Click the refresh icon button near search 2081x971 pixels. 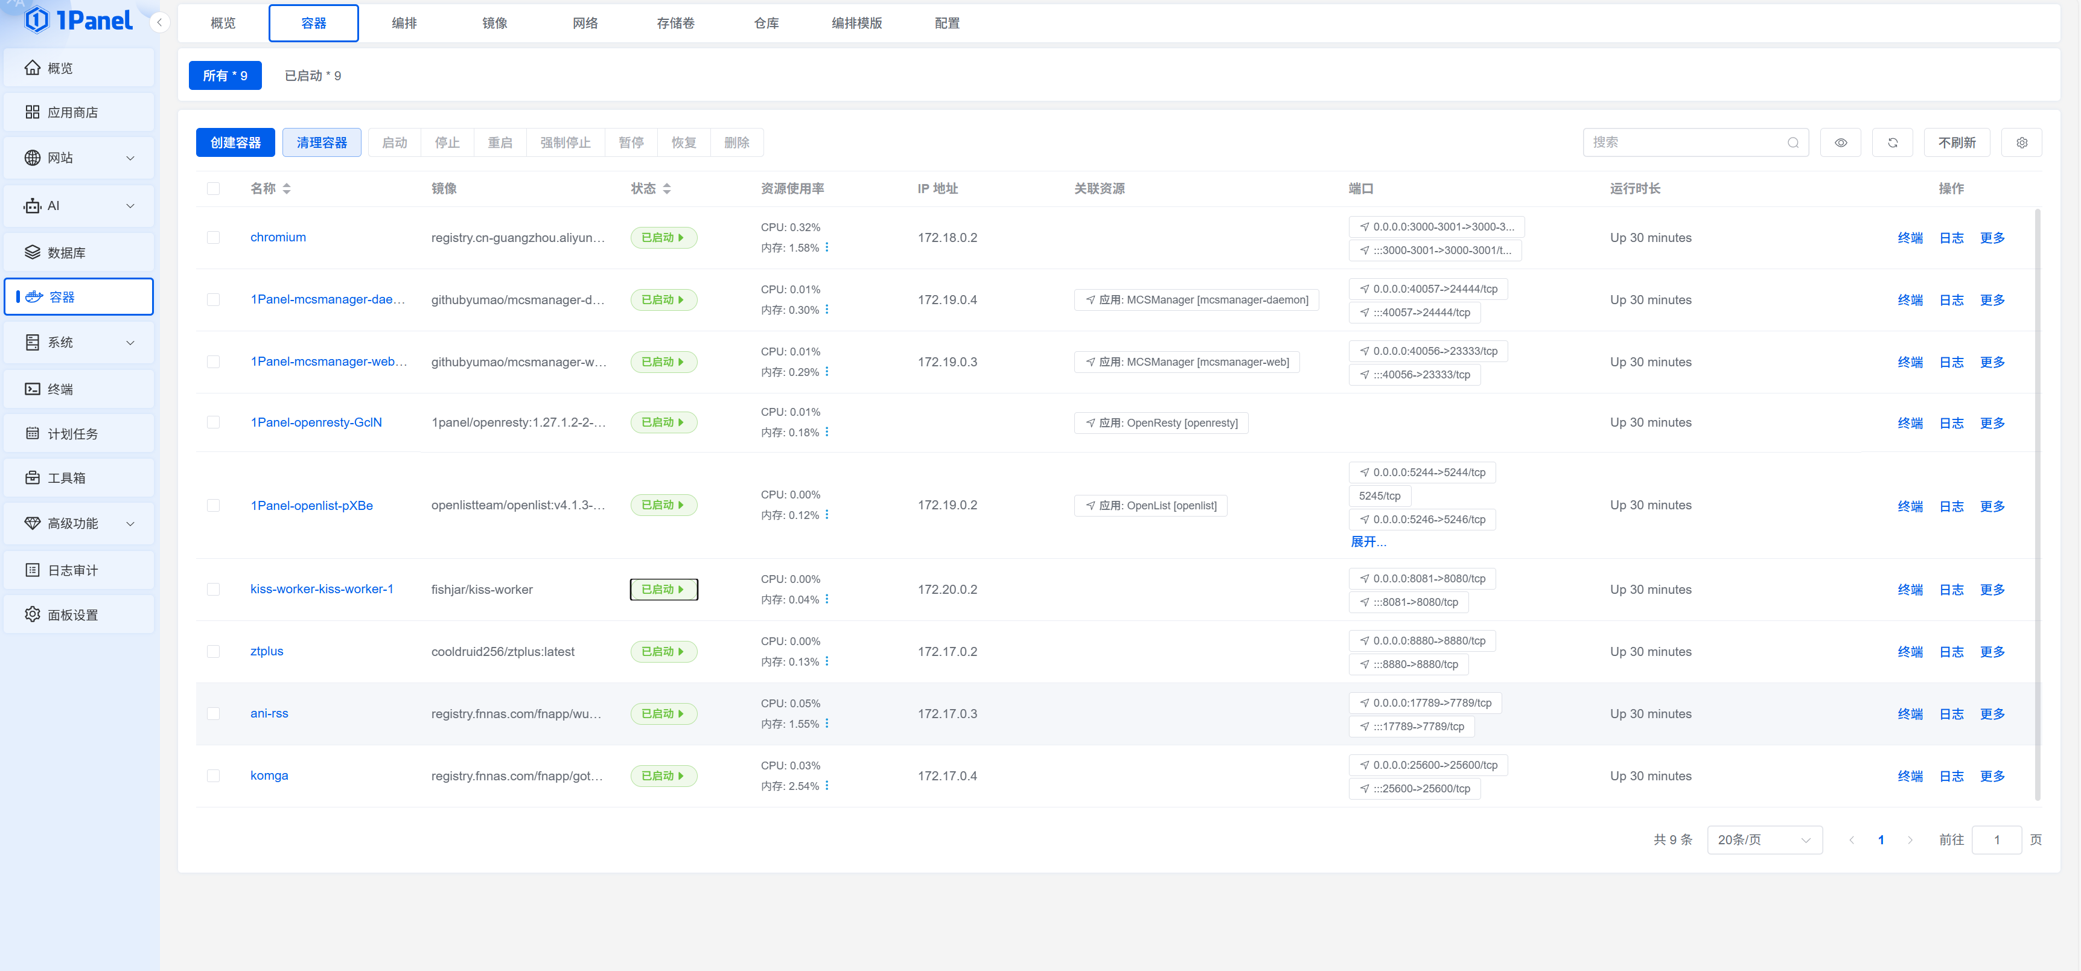[1892, 143]
